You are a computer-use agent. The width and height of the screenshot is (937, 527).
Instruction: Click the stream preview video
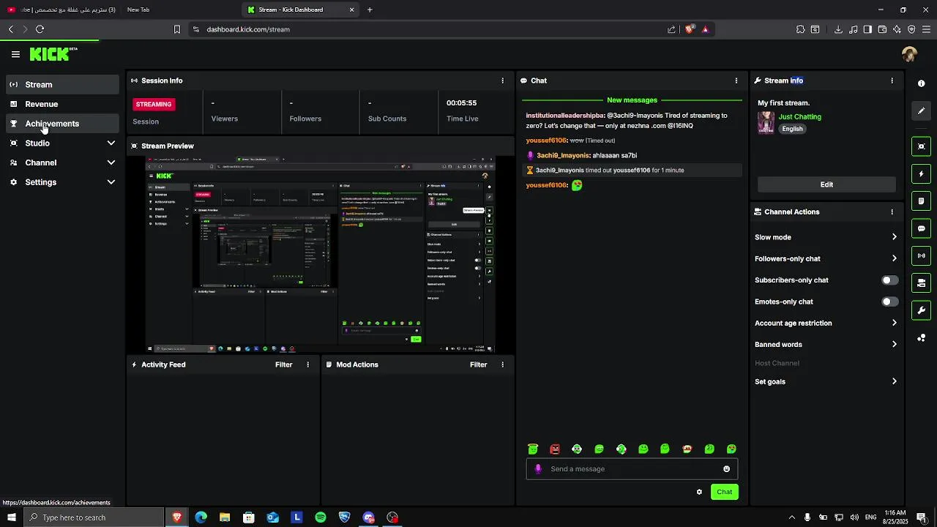[321, 254]
